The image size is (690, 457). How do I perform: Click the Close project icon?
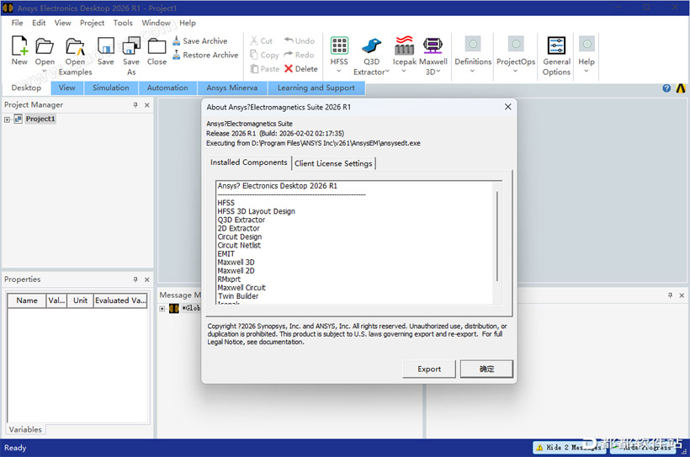(x=157, y=45)
